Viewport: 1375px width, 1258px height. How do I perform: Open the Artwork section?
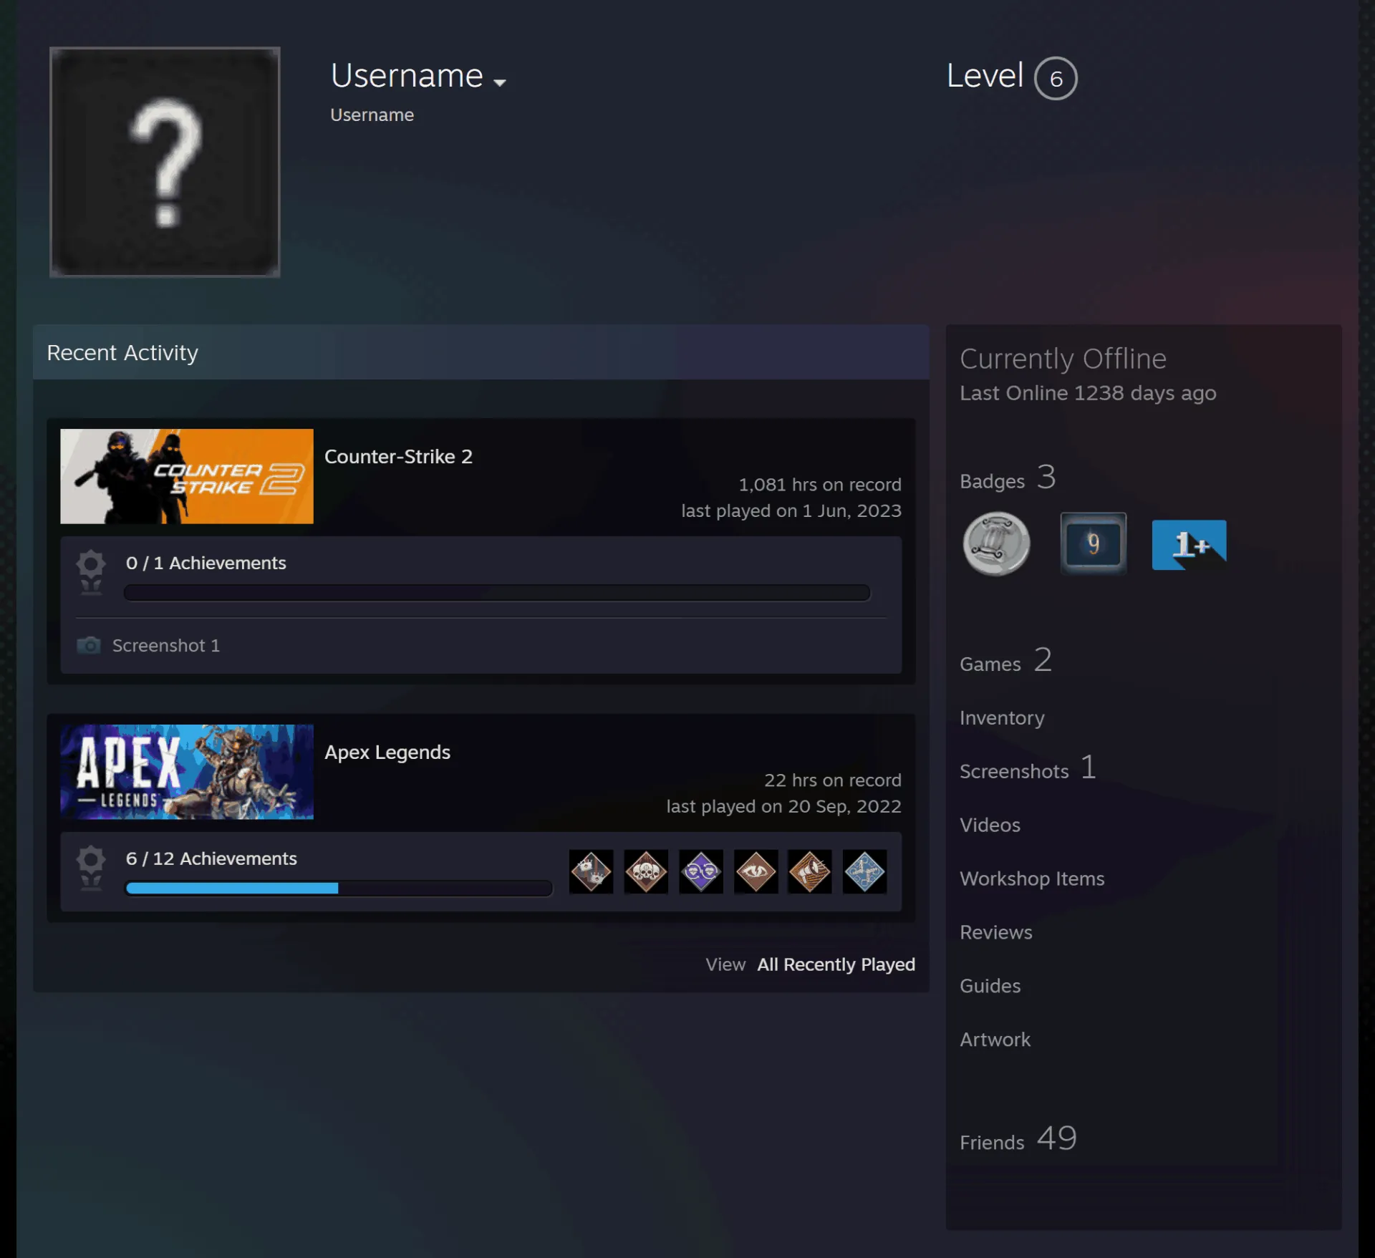(x=995, y=1040)
